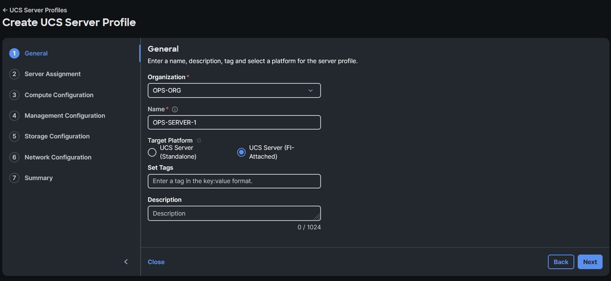611x281 pixels.
Task: Click the Create UCS Server Profile heading
Action: click(x=69, y=23)
